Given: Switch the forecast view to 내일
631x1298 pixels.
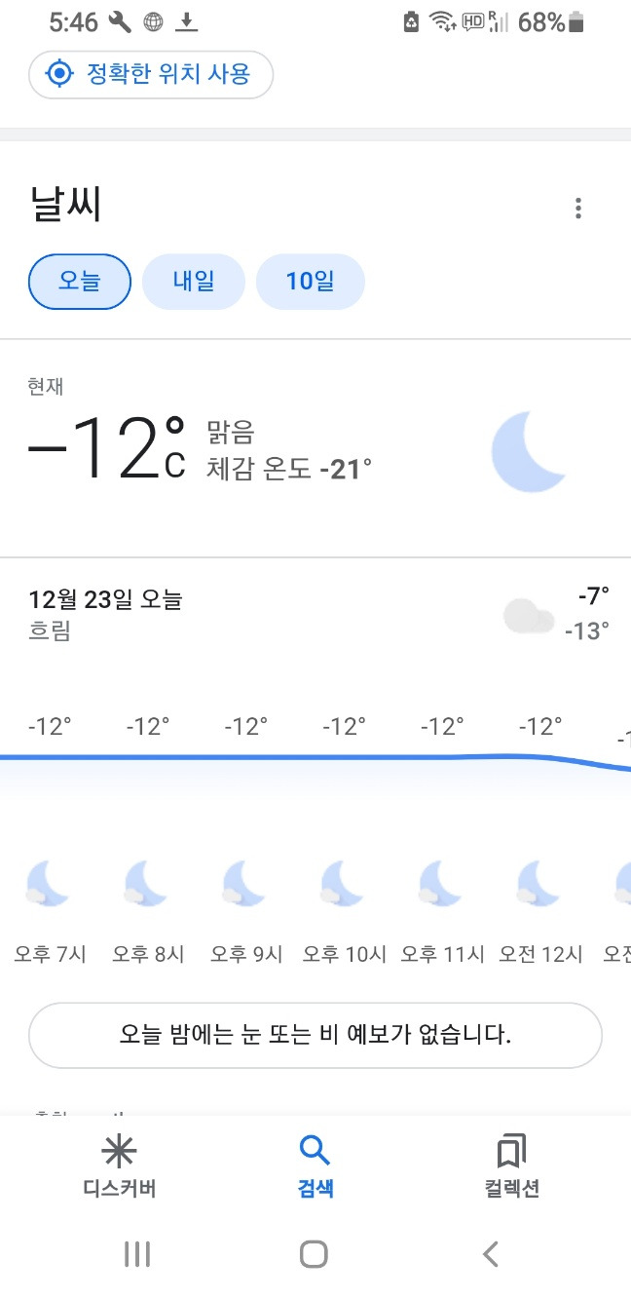Looking at the screenshot, I should point(193,281).
